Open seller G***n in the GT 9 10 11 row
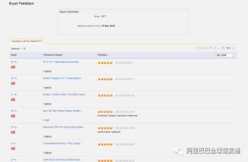The height and width of the screenshot is (162, 248). (x=14, y=62)
